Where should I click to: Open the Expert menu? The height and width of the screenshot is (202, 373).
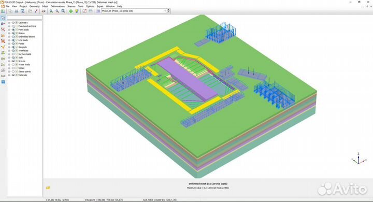tap(100, 6)
